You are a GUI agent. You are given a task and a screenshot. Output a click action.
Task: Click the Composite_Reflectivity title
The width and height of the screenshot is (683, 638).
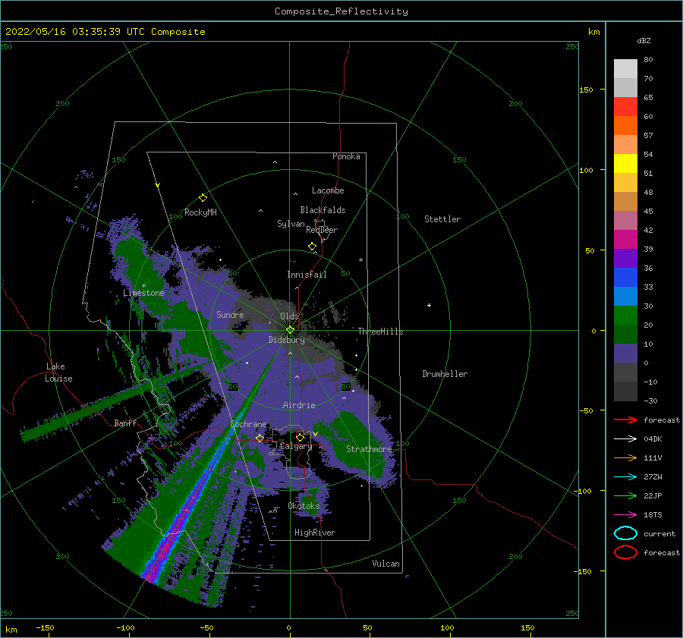tap(341, 11)
